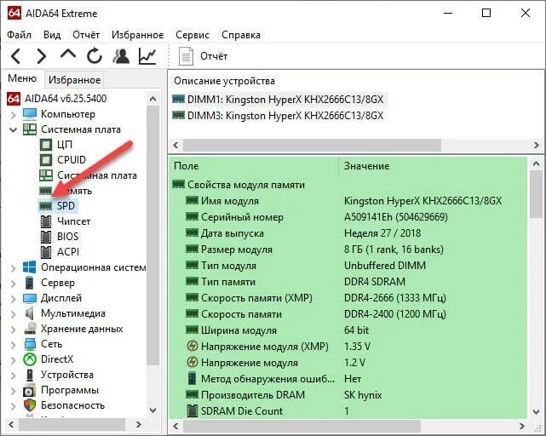Open the graph chart toolbar icon
The height and width of the screenshot is (436, 546).
point(147,56)
